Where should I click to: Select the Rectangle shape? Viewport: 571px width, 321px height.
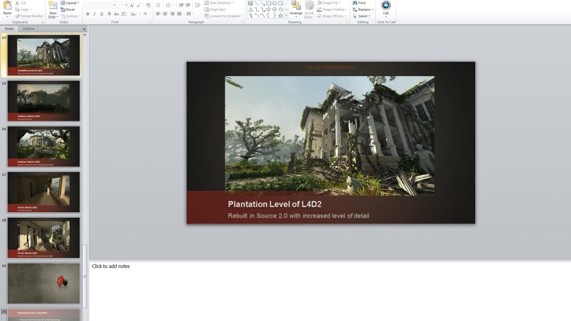pos(268,4)
